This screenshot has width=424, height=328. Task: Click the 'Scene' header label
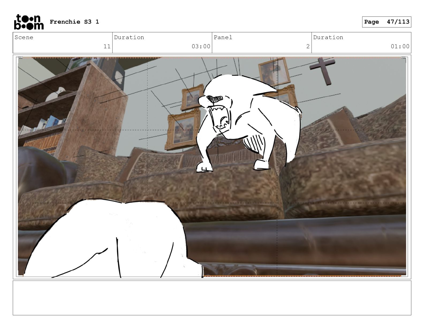[24, 37]
